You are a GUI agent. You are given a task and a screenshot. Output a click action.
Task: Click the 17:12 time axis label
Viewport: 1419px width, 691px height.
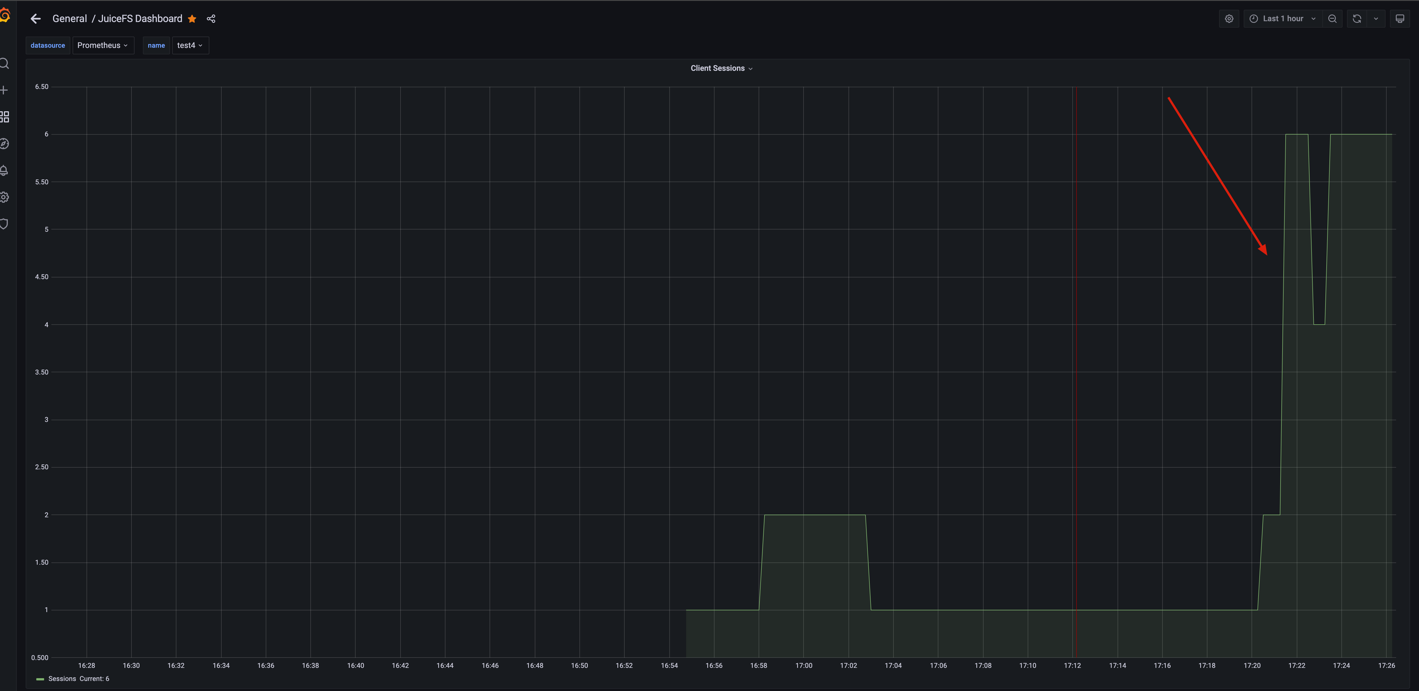[x=1073, y=666]
